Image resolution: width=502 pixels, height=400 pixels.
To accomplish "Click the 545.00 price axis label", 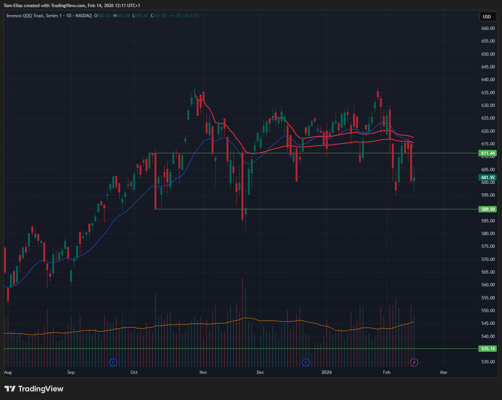I will coord(488,323).
